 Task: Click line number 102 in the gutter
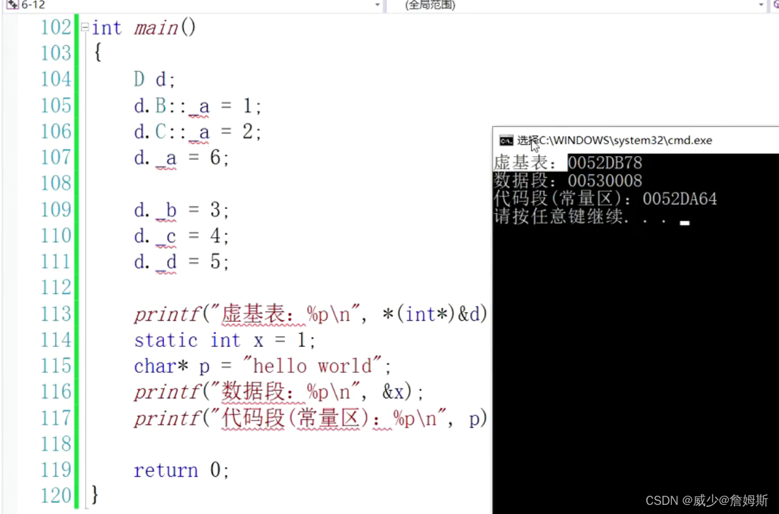(56, 27)
